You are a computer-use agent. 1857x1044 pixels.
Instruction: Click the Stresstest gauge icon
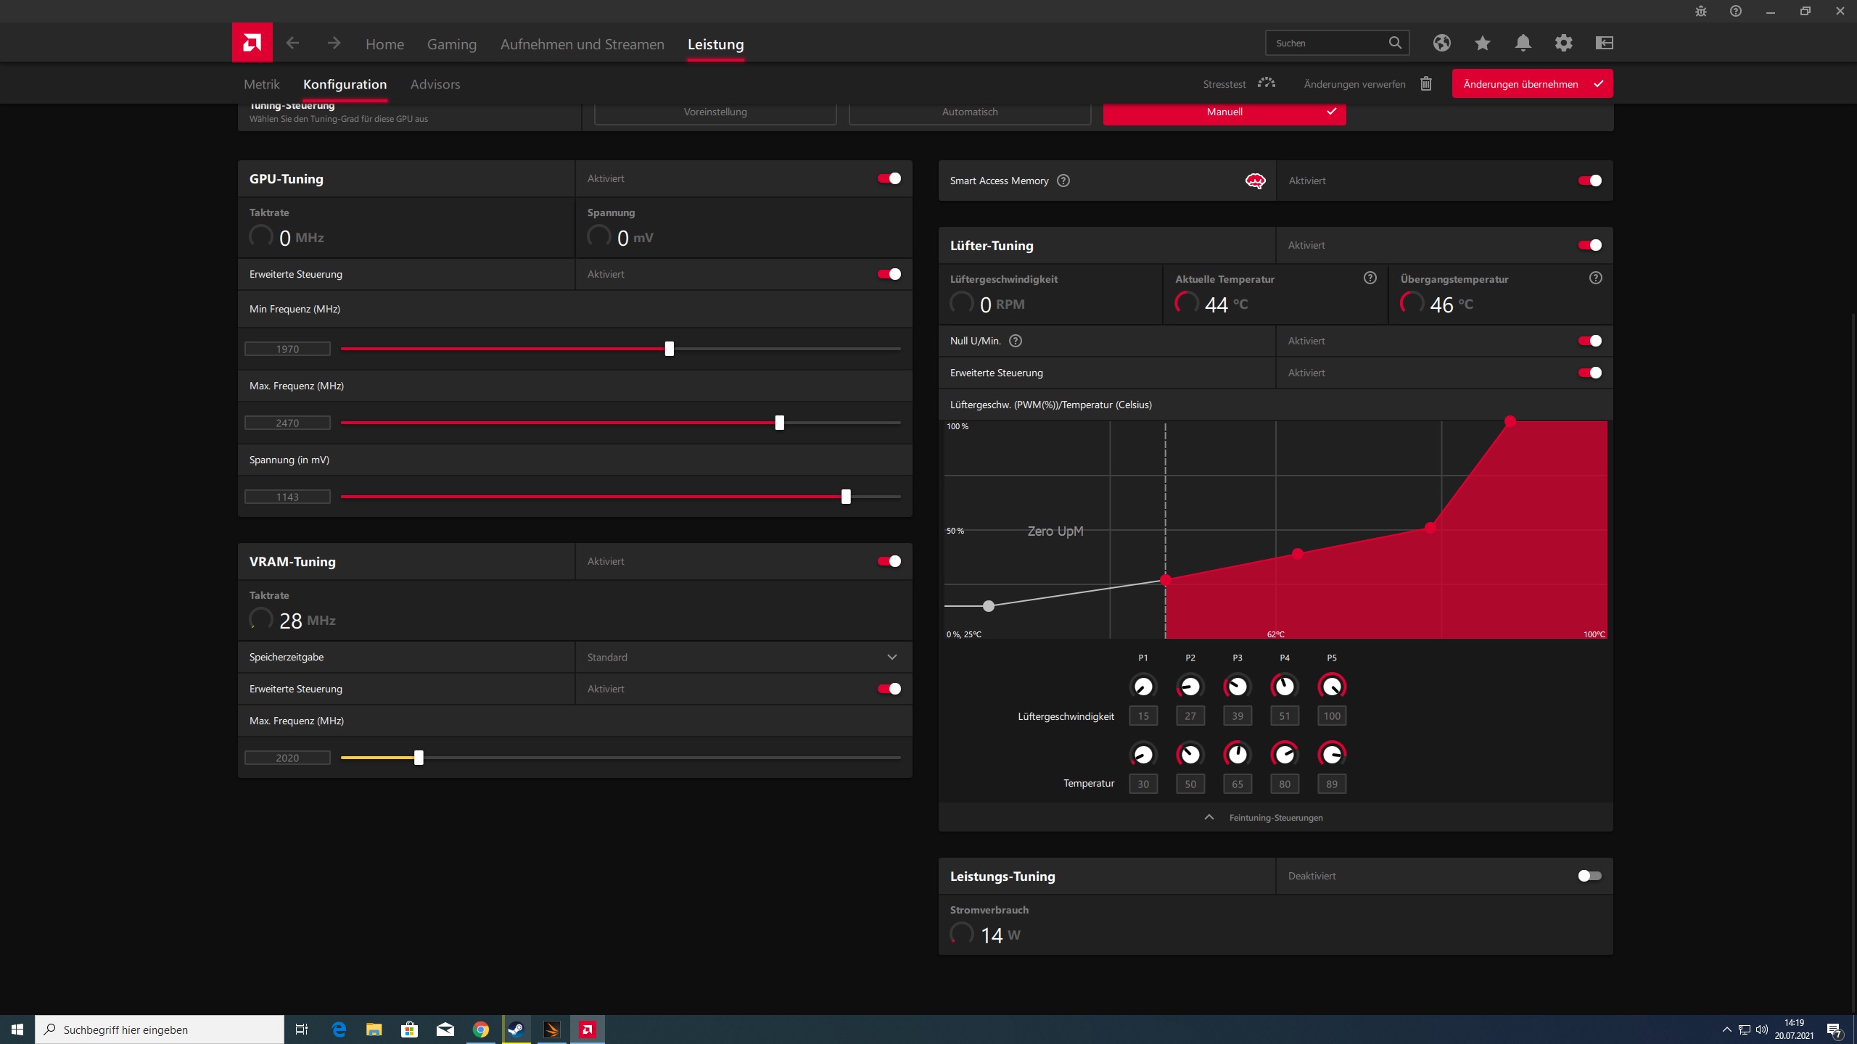(x=1266, y=83)
